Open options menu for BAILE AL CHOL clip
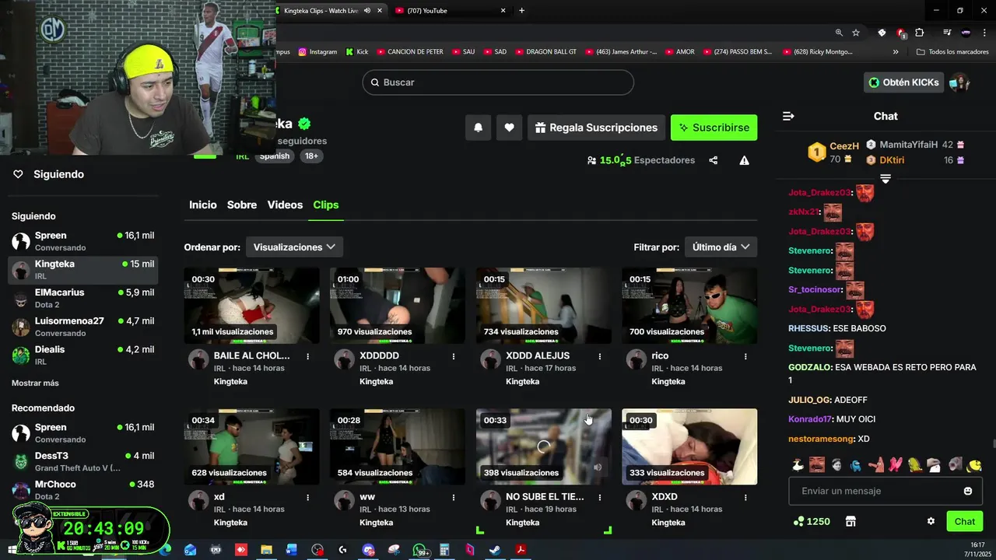996x560 pixels. pos(308,356)
